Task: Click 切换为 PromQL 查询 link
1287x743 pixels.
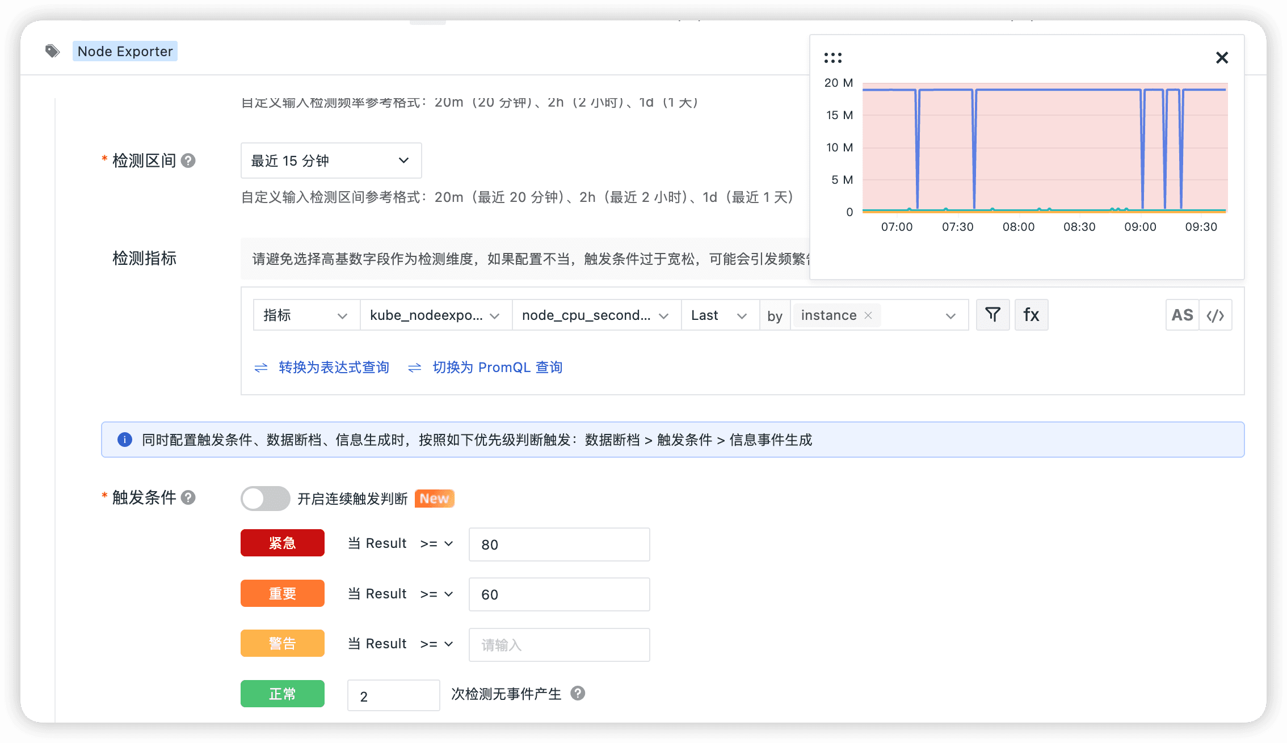Action: click(497, 368)
